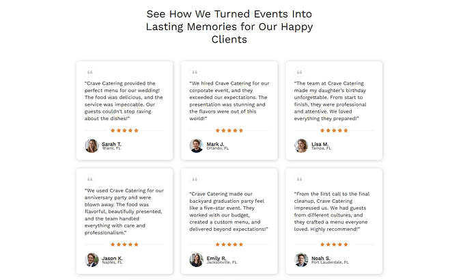The height and width of the screenshot is (280, 463).
Task: Click Sarah T.'s profile photo
Action: [x=92, y=145]
